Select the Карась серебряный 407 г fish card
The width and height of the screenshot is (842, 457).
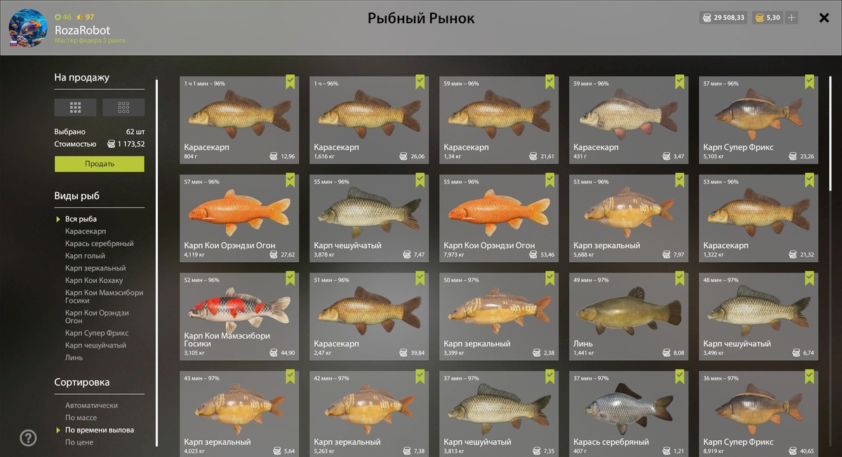[629, 414]
